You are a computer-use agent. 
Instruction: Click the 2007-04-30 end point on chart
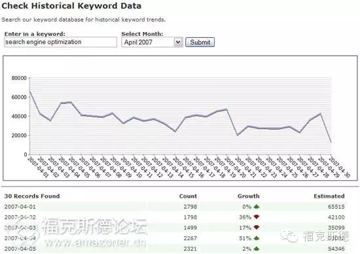(x=331, y=143)
